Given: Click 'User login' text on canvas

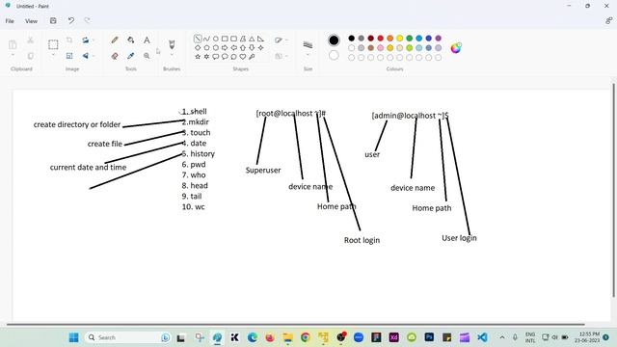Looking at the screenshot, I should point(459,238).
